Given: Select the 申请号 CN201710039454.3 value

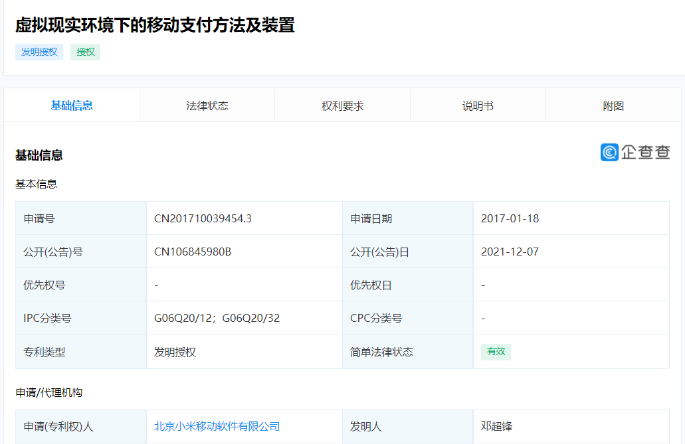Looking at the screenshot, I should 203,218.
